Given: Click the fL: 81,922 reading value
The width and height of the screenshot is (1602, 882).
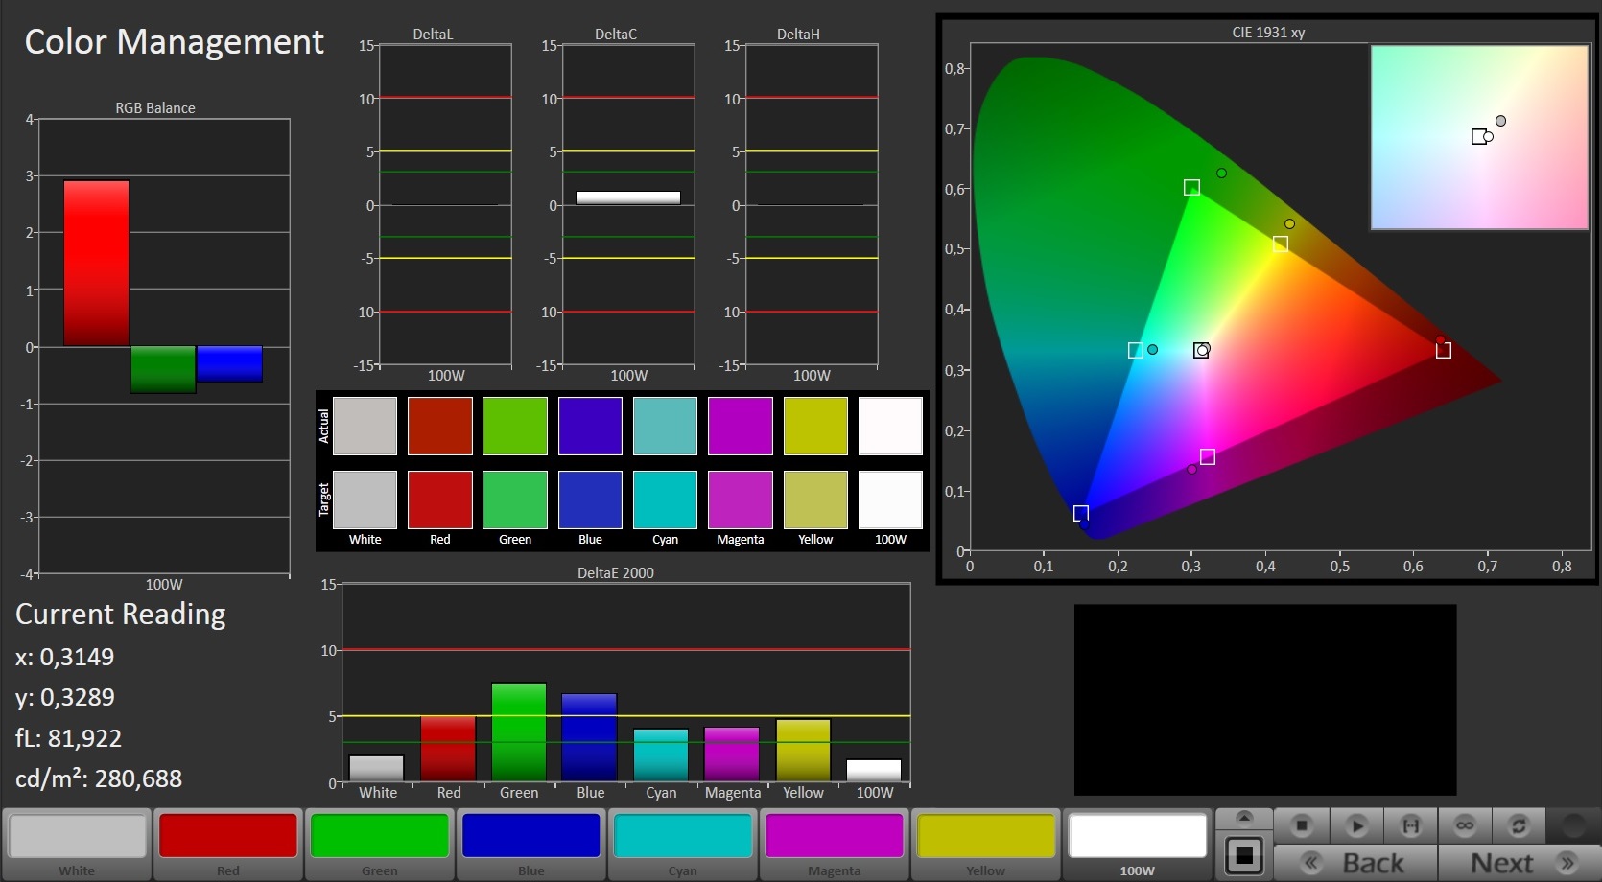Looking at the screenshot, I should pyautogui.click(x=68, y=738).
